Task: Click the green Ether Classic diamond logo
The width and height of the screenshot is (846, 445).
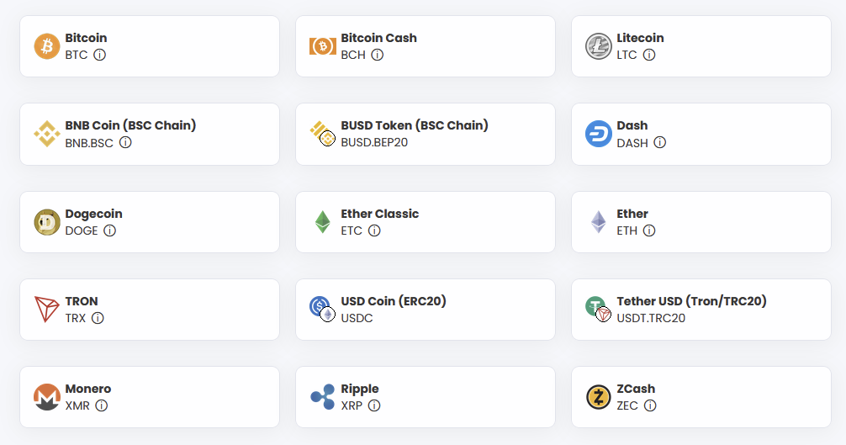Action: point(323,222)
